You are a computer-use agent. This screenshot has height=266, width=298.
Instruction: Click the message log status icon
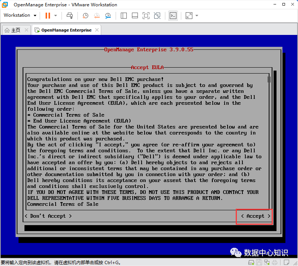pos(287,262)
